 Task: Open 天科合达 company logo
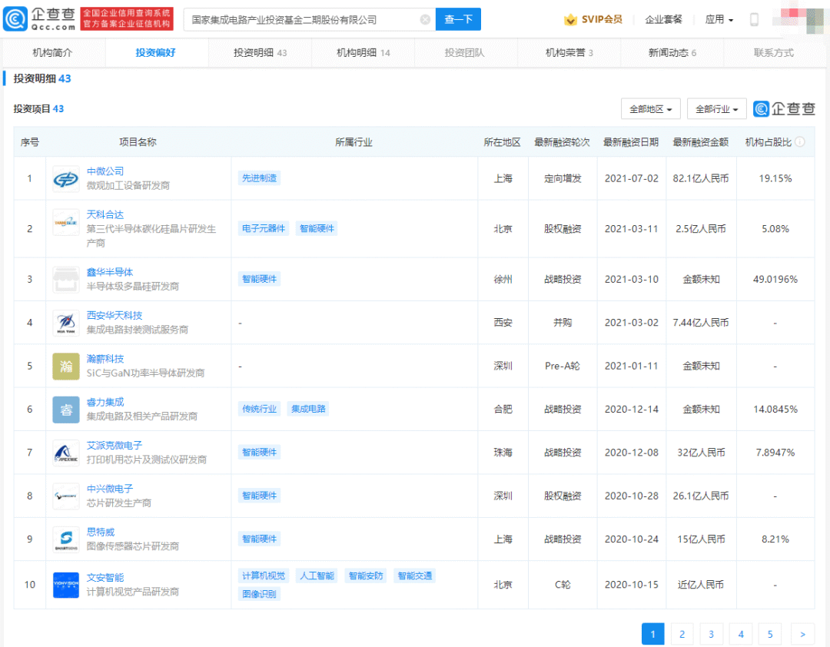click(66, 222)
